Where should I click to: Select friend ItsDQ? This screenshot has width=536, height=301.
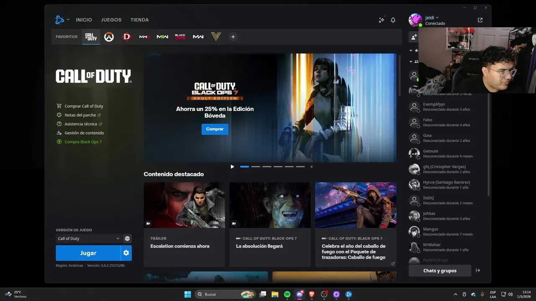[448, 200]
